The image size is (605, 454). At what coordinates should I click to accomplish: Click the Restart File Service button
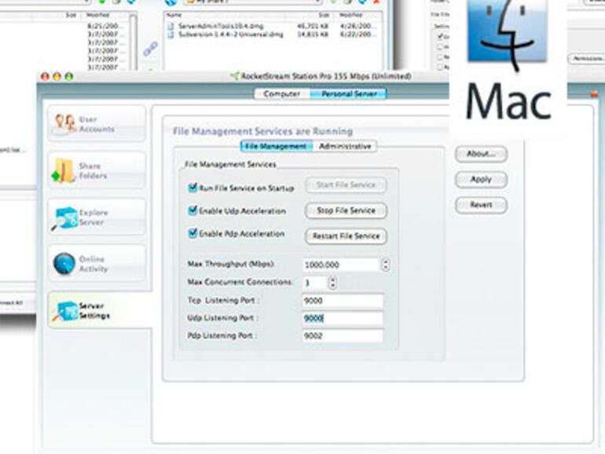click(346, 236)
